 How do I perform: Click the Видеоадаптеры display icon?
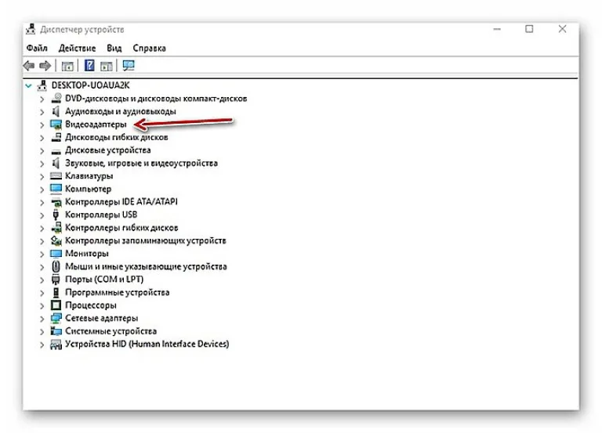point(56,124)
